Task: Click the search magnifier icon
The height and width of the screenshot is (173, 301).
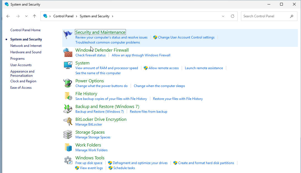Action: [x=292, y=16]
